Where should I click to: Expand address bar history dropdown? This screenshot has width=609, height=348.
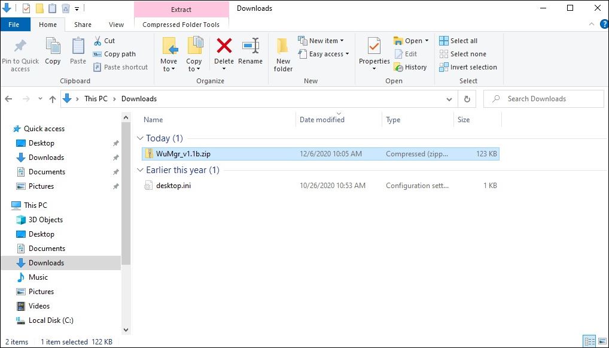449,99
